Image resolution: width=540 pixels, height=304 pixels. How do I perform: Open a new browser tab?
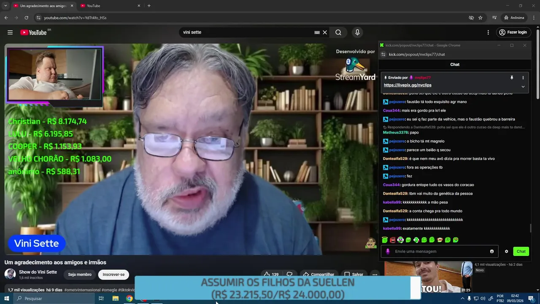pos(149,6)
